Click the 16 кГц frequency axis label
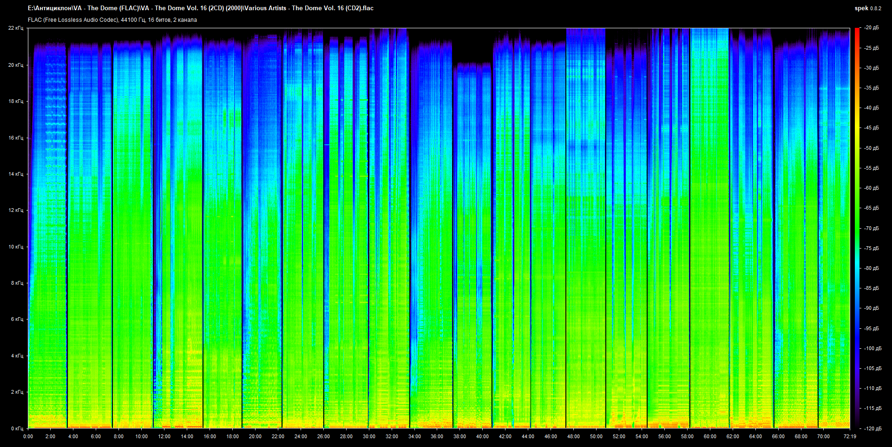The height and width of the screenshot is (447, 892). (16, 138)
